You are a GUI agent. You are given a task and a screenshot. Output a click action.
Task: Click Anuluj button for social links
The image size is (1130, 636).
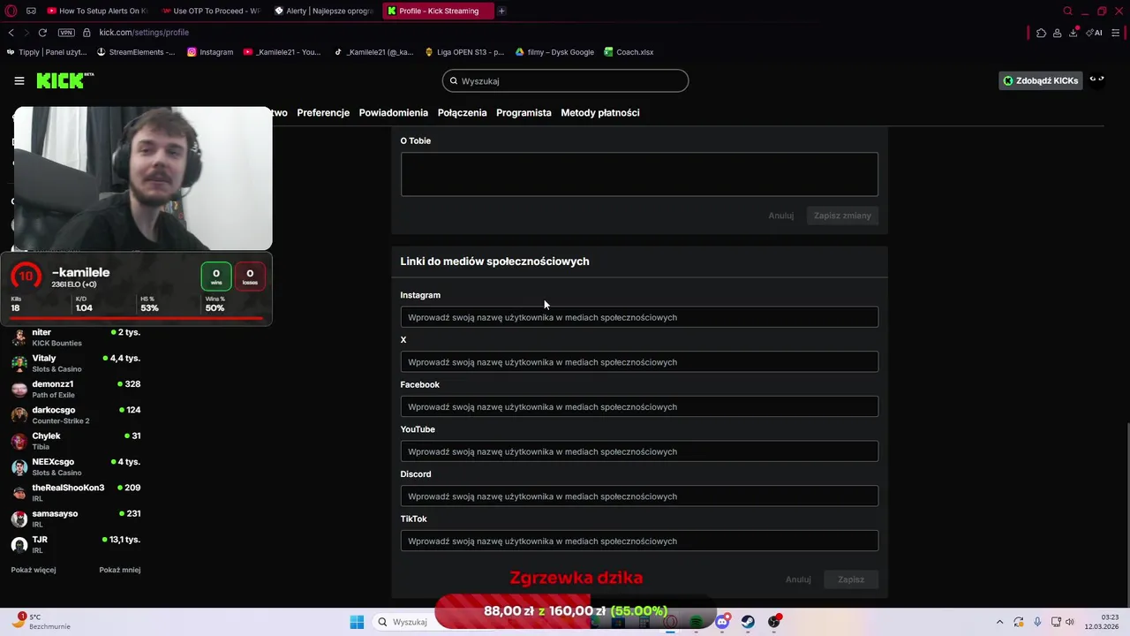pos(798,579)
